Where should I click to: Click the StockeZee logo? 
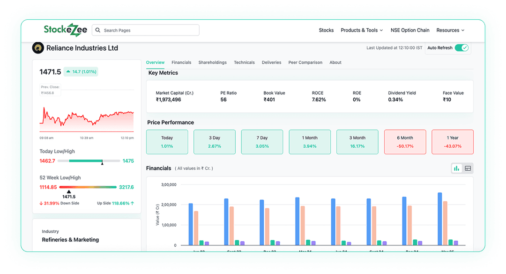(x=66, y=30)
